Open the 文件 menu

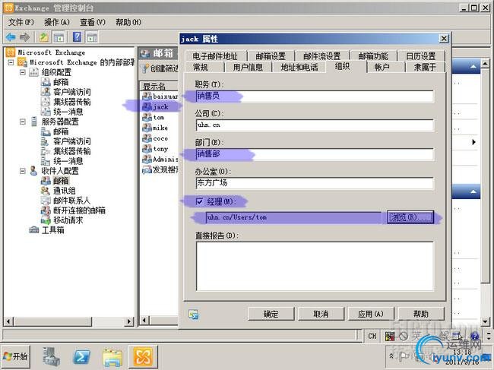click(x=21, y=22)
